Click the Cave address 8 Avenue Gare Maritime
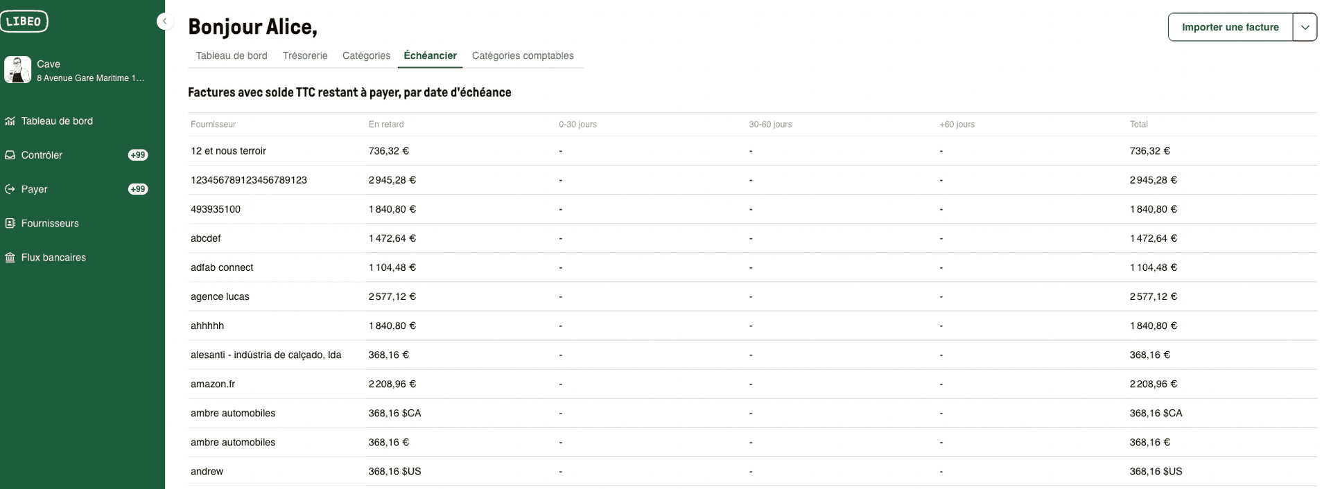 [91, 78]
